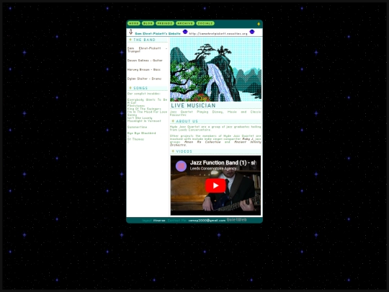Click the SONGS heading text
The width and height of the screenshot is (389, 292).
point(140,88)
